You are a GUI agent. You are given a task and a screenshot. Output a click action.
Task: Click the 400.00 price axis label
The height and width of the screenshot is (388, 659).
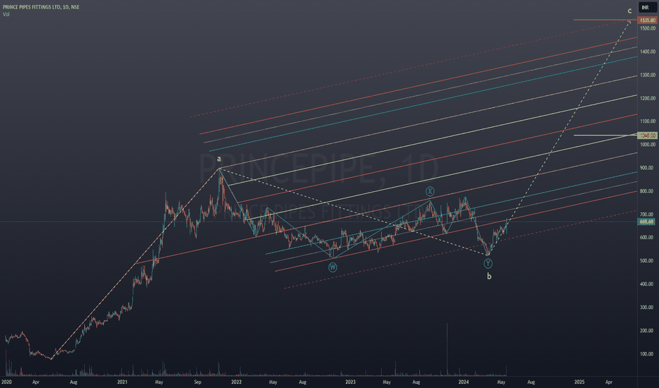647,284
